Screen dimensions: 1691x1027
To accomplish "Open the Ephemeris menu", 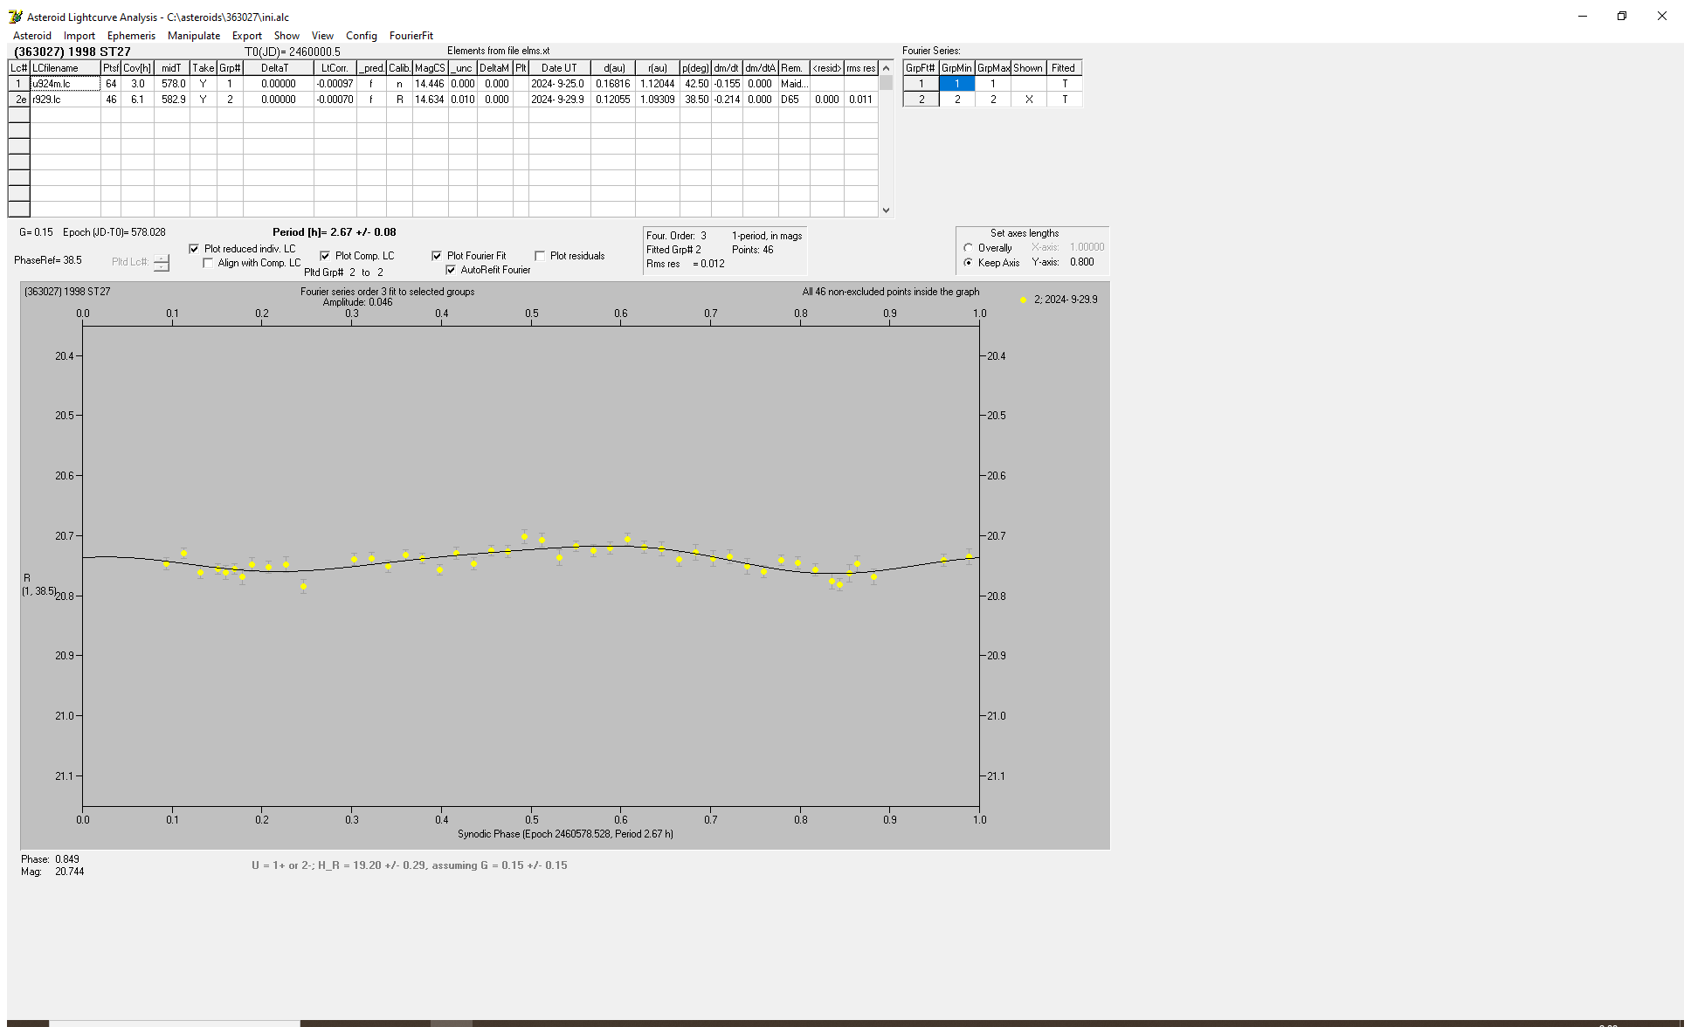I will (x=131, y=36).
